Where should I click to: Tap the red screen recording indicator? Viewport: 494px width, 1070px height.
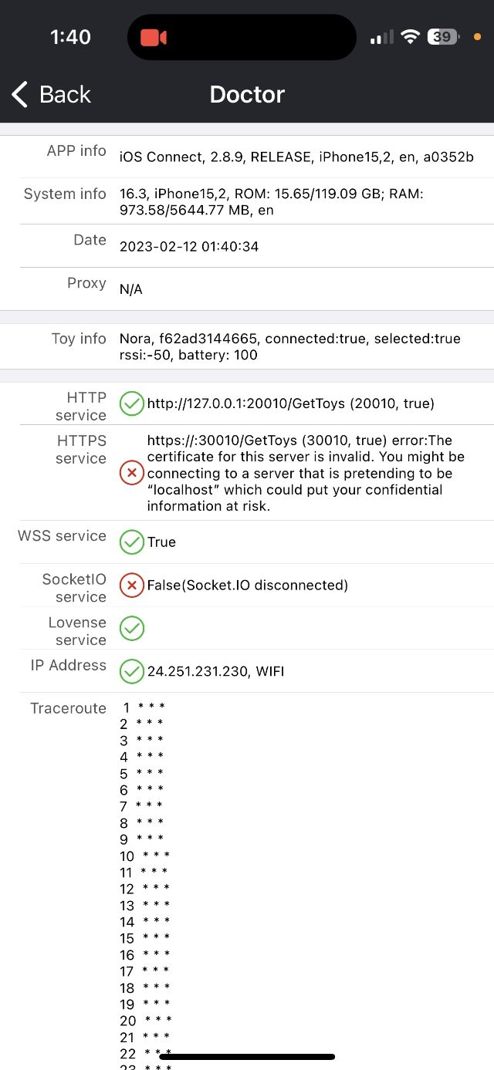pos(154,37)
